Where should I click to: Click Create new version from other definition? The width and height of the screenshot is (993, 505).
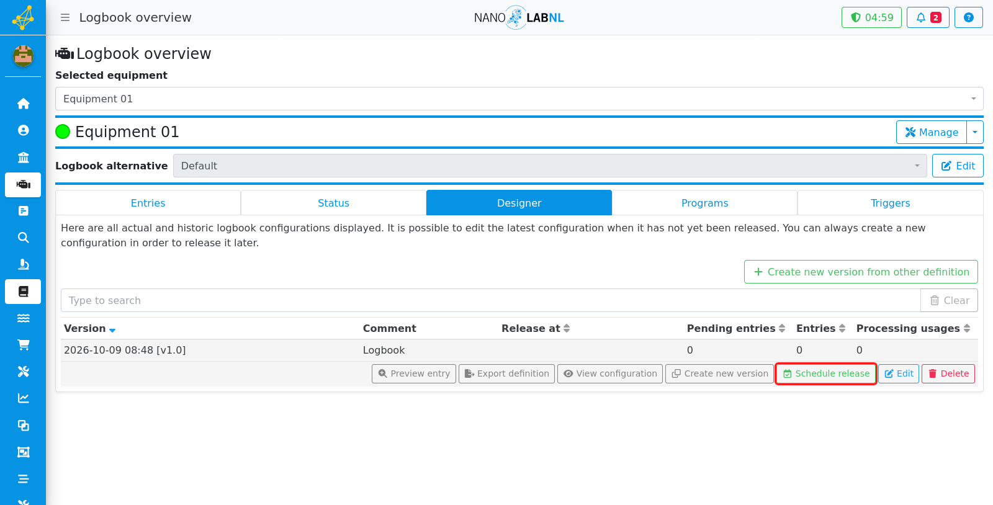(861, 272)
